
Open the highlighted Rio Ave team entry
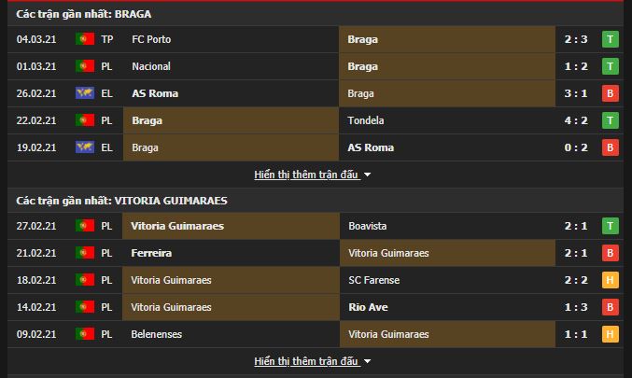[368, 307]
